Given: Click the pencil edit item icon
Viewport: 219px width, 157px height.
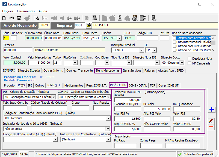Looking at the screenshot, I should click(211, 121).
